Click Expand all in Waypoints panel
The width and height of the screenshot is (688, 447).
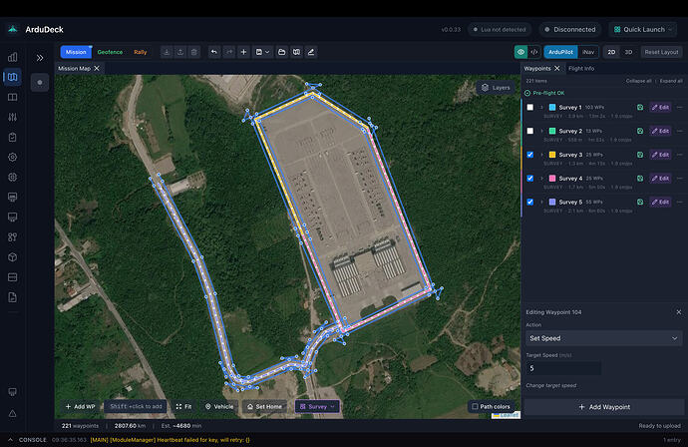(x=671, y=81)
